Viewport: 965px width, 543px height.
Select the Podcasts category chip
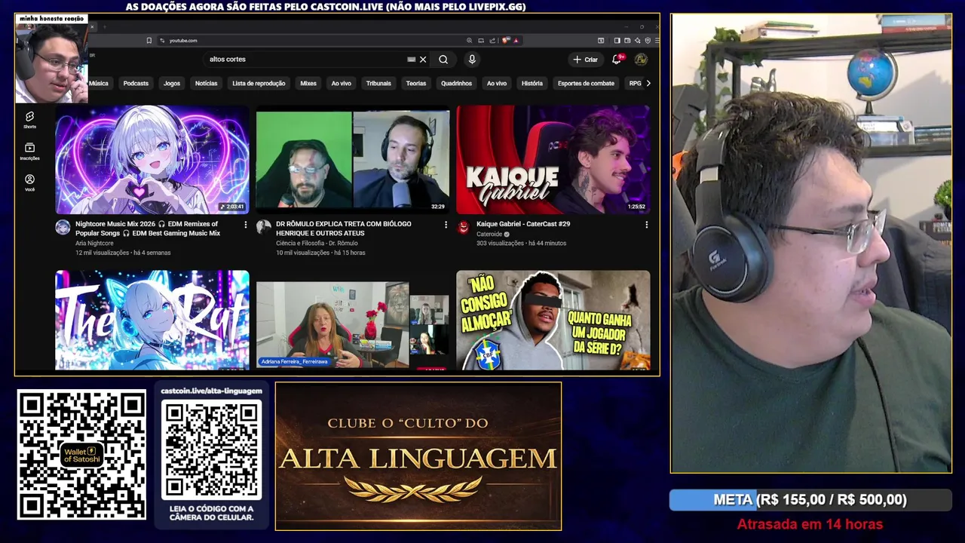click(x=136, y=84)
